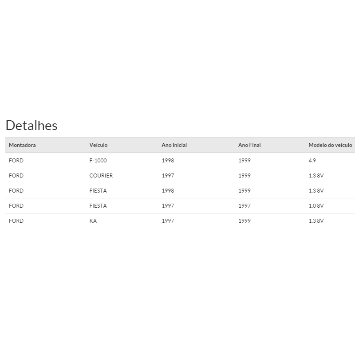This screenshot has width=355, height=355.
Task: Click FIESTA with initial year 1998
Action: 98,191
